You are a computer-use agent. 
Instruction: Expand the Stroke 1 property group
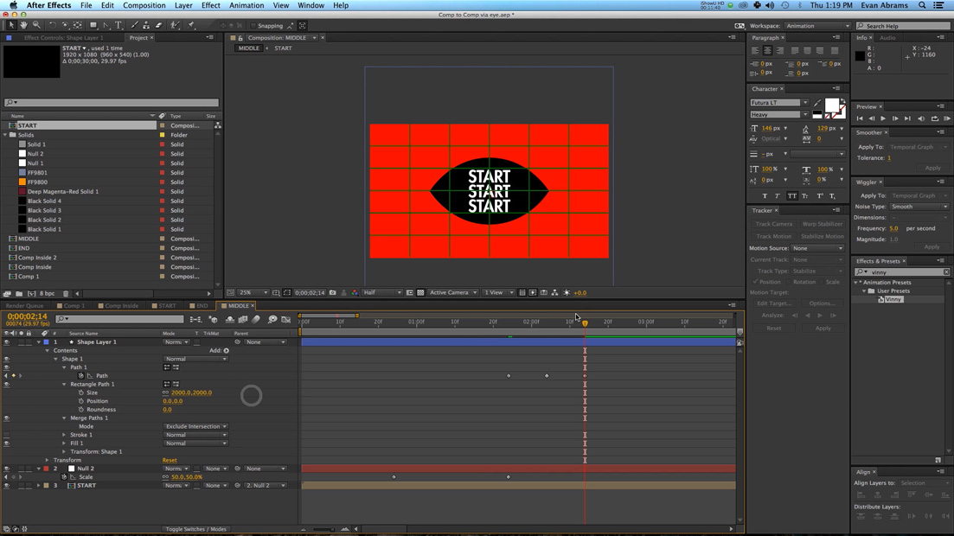[64, 435]
